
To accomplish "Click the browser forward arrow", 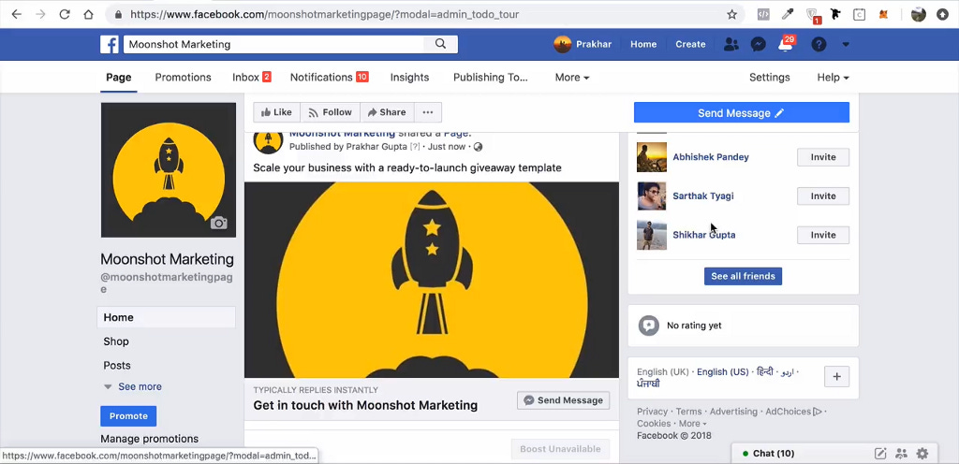I will pyautogui.click(x=40, y=14).
